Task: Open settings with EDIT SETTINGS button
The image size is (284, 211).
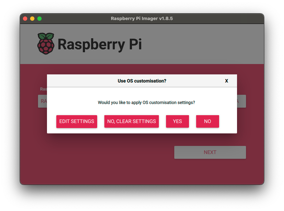Action: pyautogui.click(x=77, y=121)
